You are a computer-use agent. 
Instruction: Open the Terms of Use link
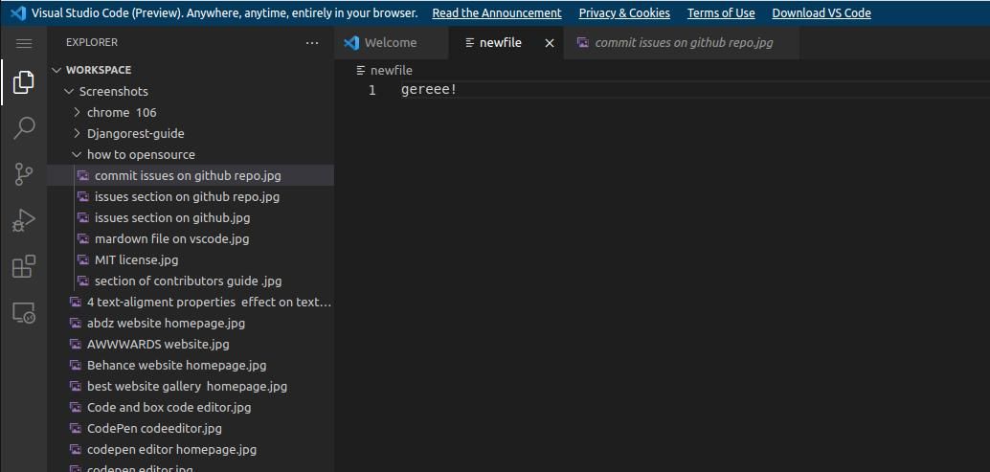click(721, 12)
